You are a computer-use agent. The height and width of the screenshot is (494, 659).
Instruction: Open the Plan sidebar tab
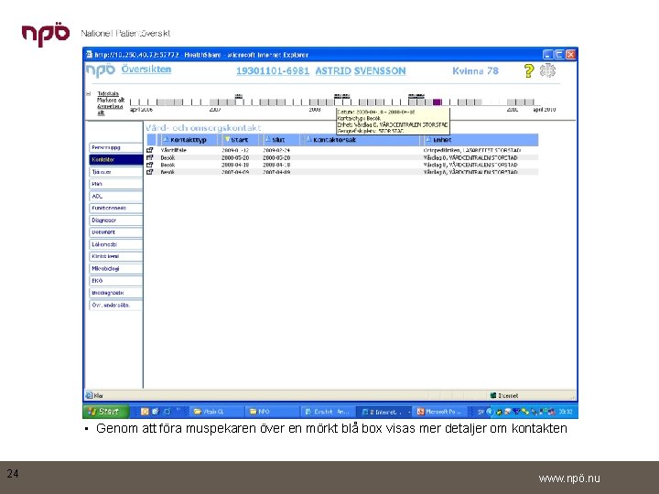(116, 184)
